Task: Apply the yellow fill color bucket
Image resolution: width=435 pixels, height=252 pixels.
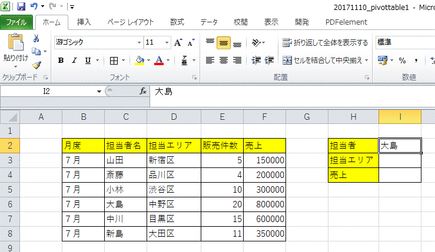Action: tap(140, 60)
